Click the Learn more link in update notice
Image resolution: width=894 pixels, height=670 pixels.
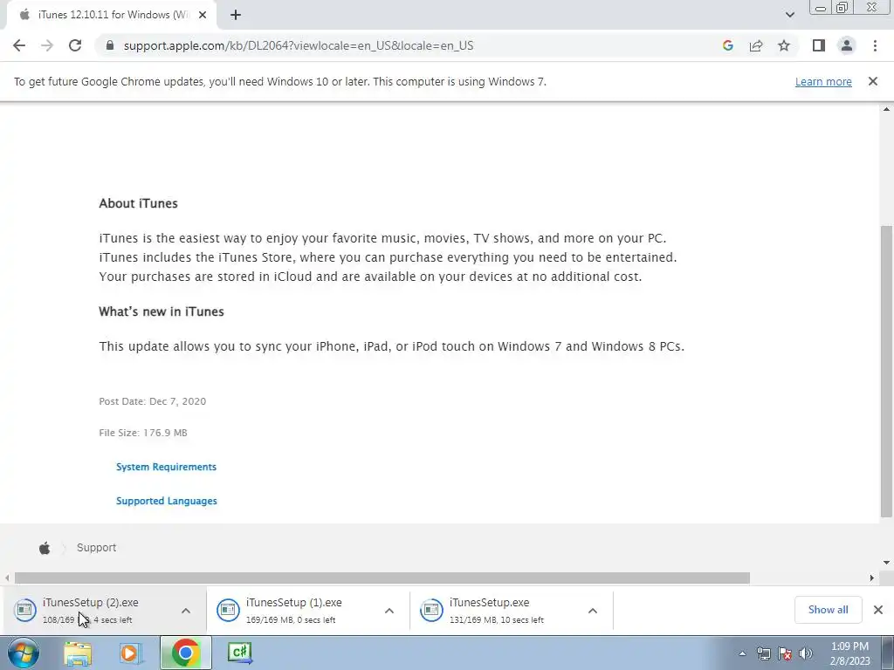coord(823,81)
